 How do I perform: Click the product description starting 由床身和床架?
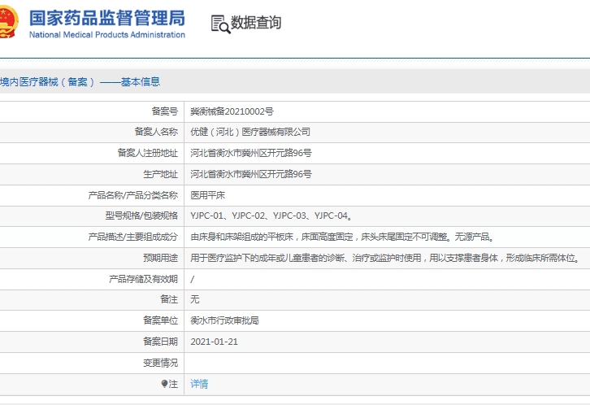click(x=342, y=237)
